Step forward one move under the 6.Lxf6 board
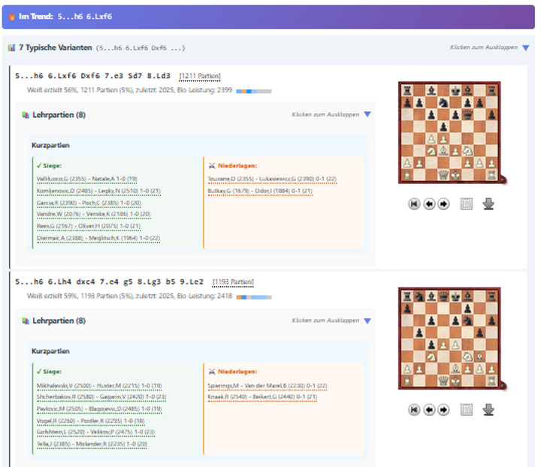 point(443,203)
